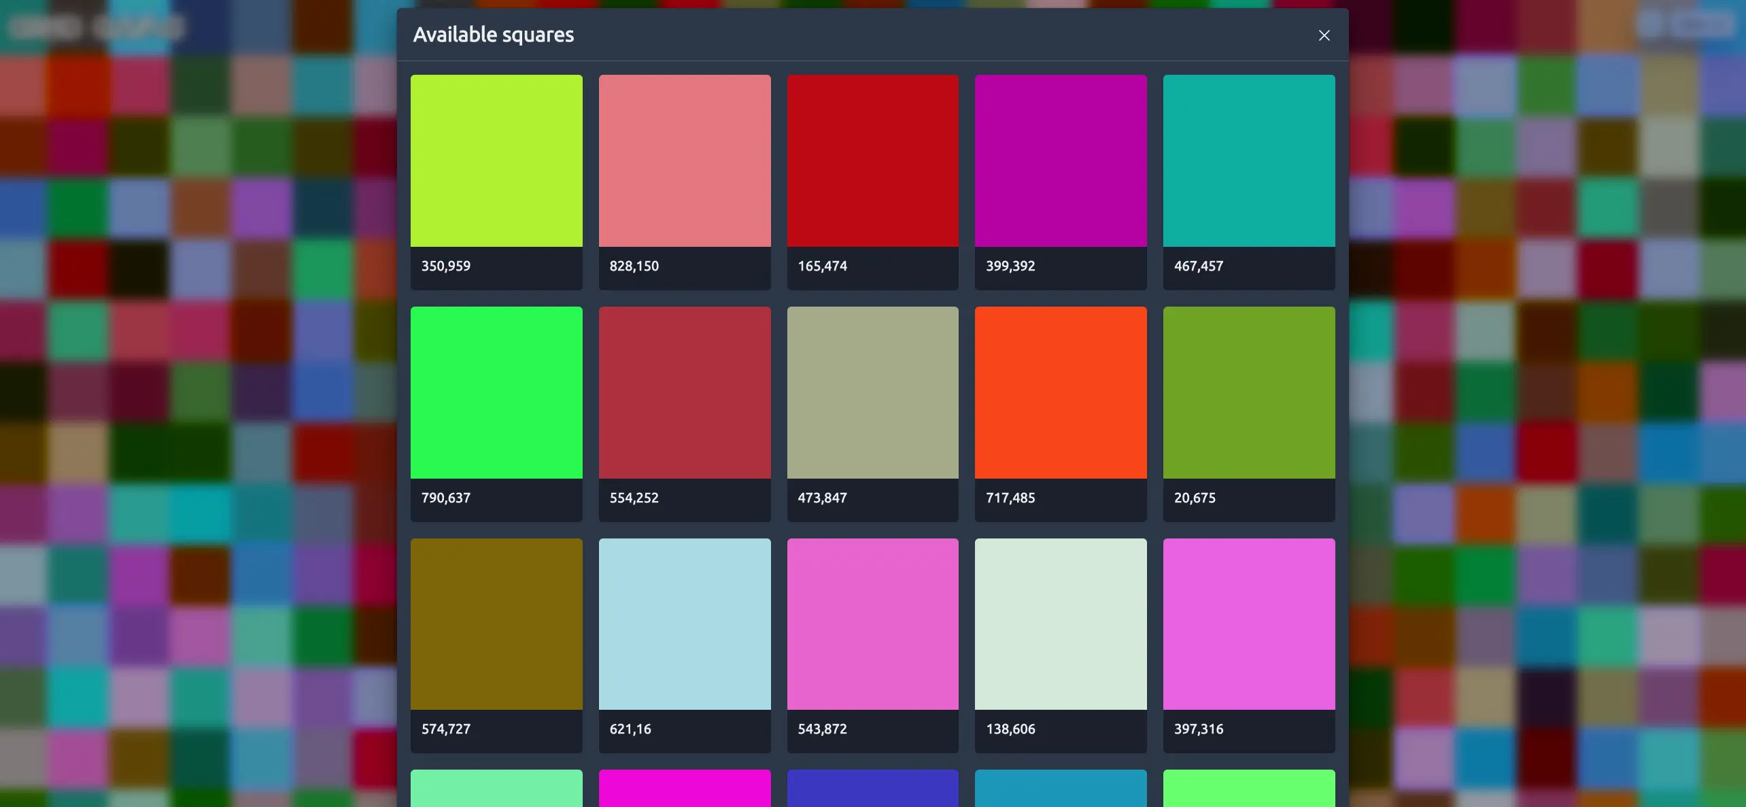The height and width of the screenshot is (807, 1746).
Task: Click the coordinate label 828,150
Action: [x=634, y=266]
